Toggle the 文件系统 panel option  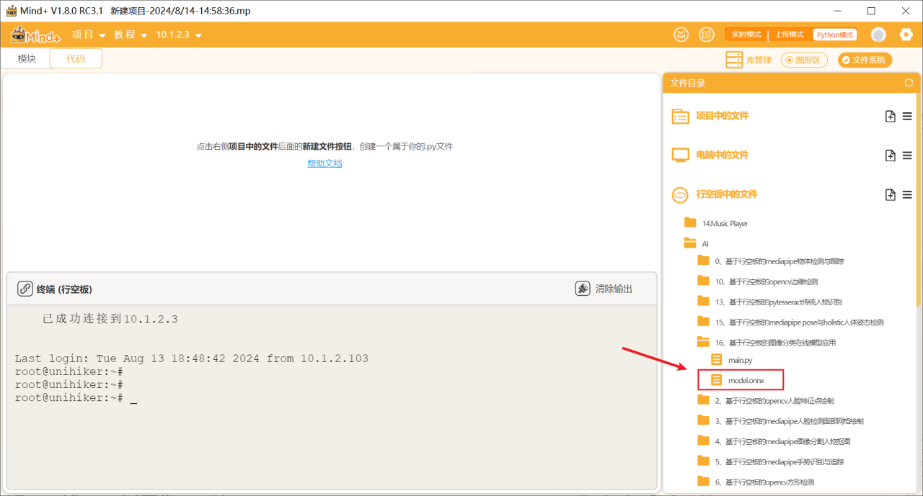pos(865,60)
